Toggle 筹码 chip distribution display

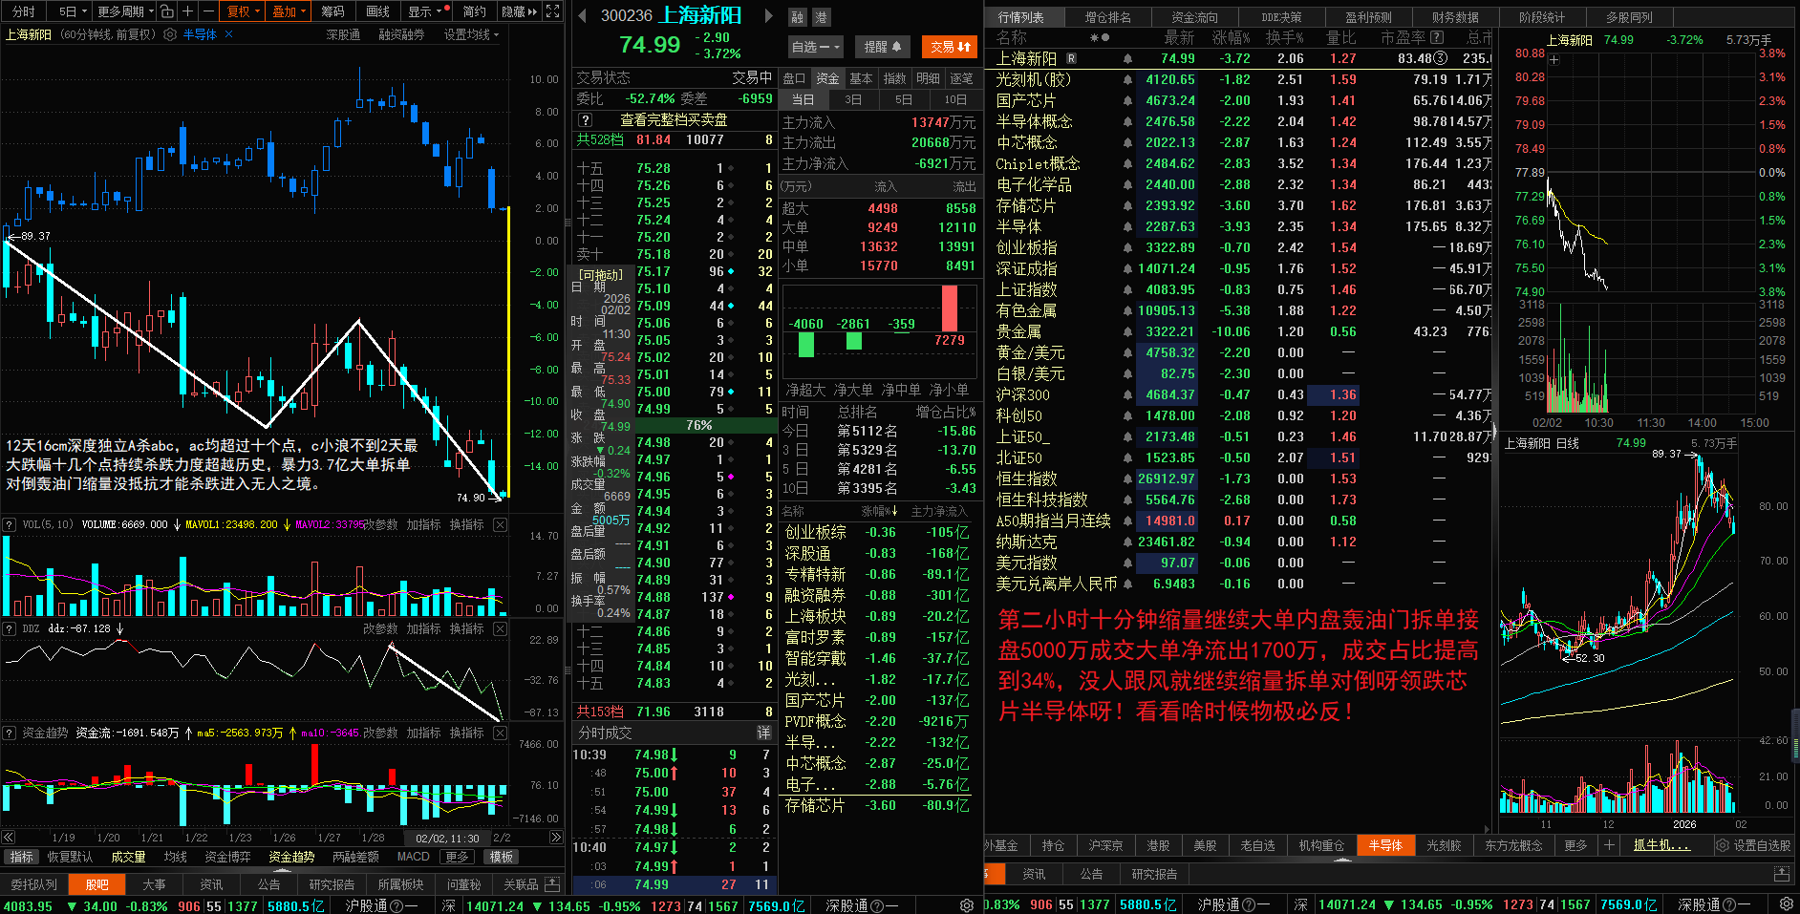point(332,11)
